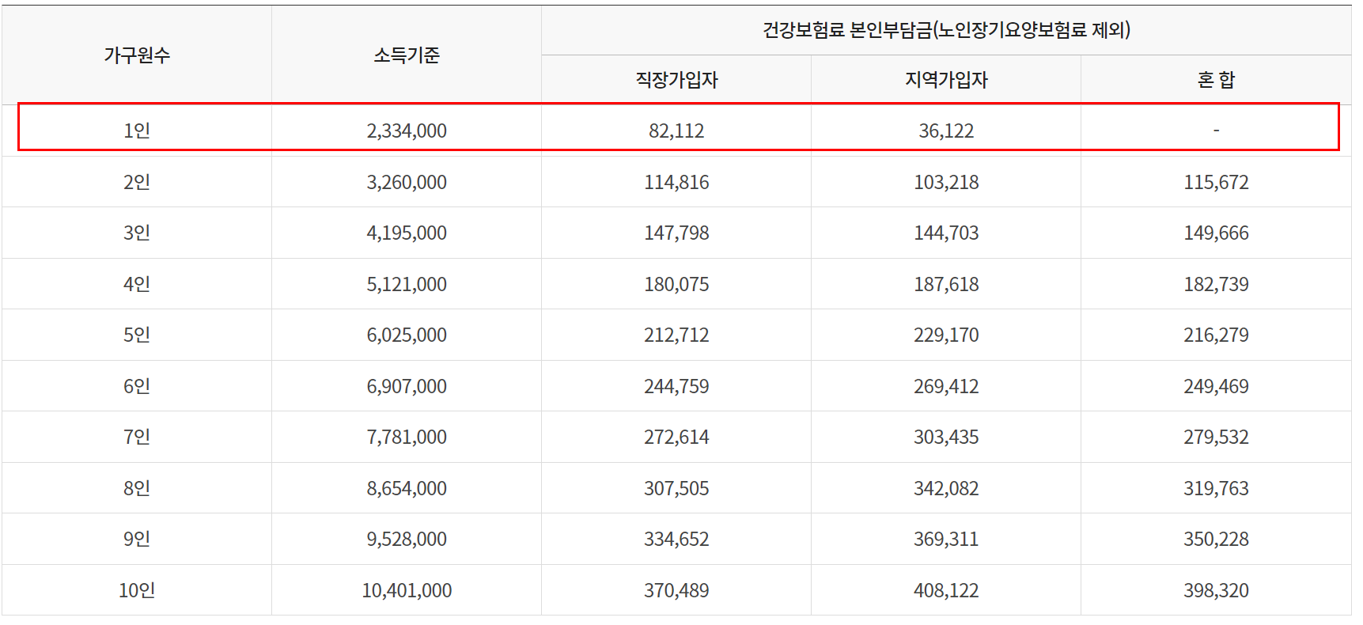Select the 319,763 cell
The width and height of the screenshot is (1363, 625).
click(1216, 488)
